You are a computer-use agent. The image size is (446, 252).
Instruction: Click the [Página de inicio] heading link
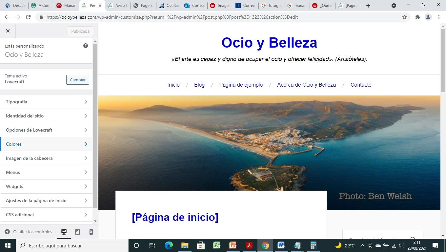point(175,217)
